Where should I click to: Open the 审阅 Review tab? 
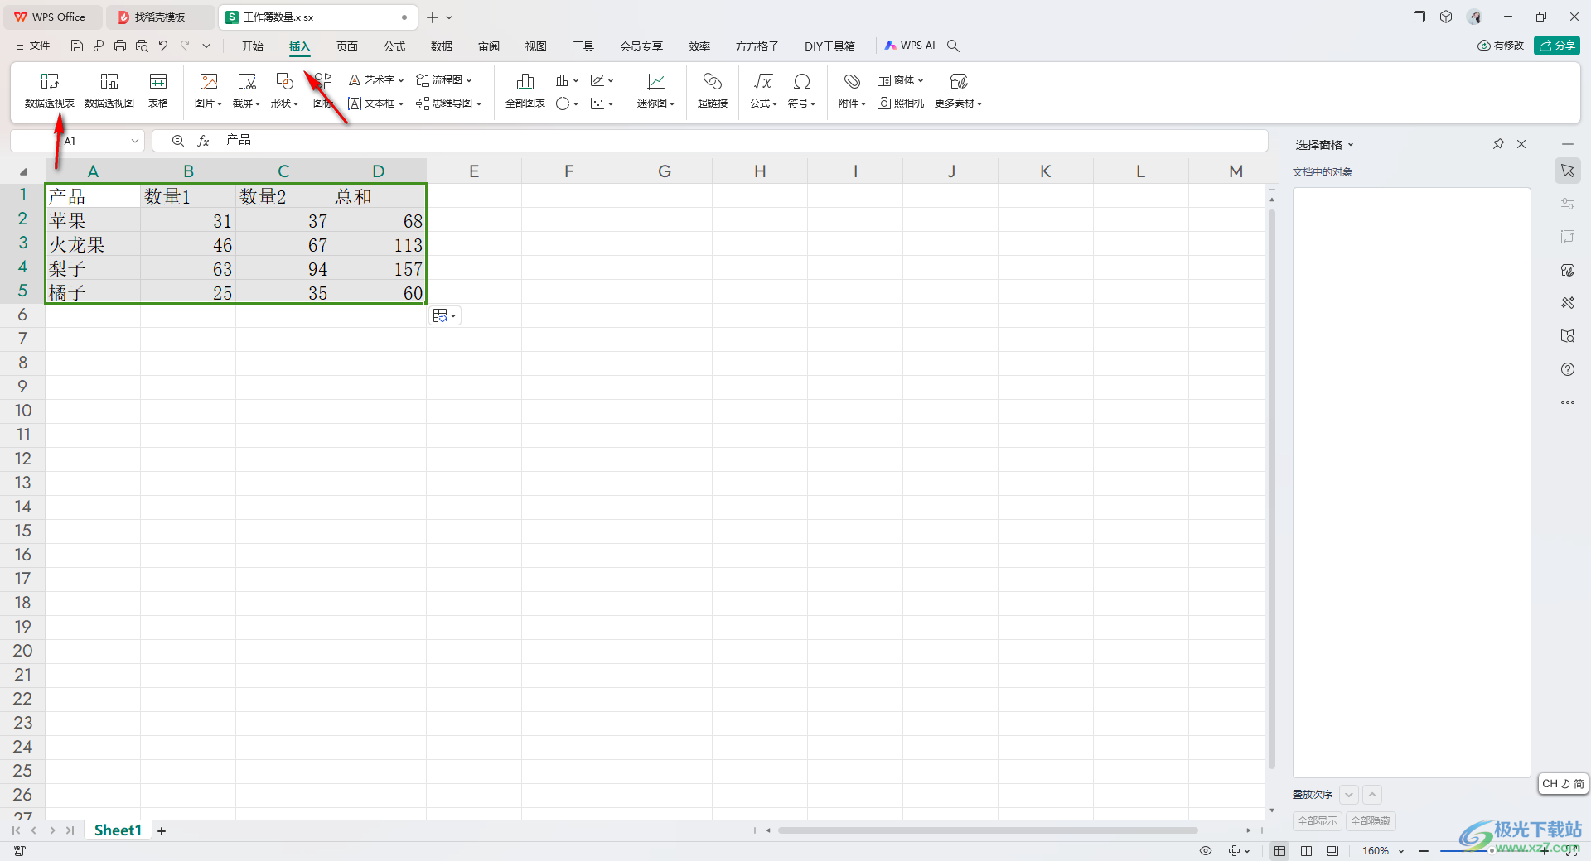(489, 46)
